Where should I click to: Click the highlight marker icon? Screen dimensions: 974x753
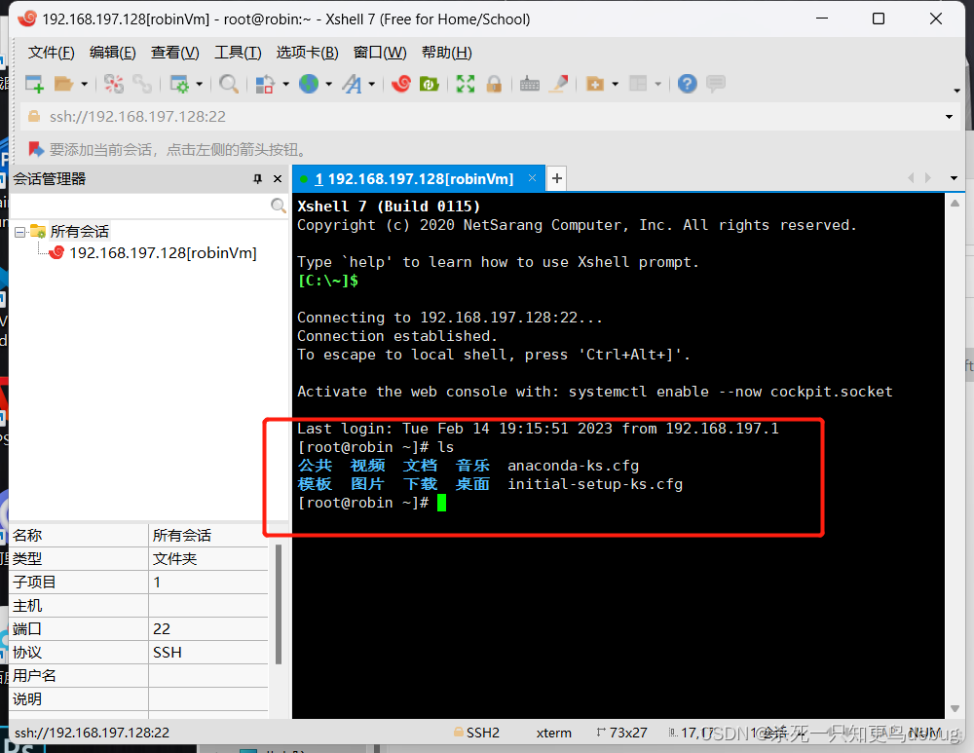point(559,84)
